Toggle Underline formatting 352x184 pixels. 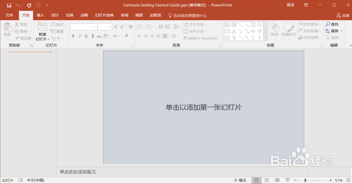tap(86, 36)
